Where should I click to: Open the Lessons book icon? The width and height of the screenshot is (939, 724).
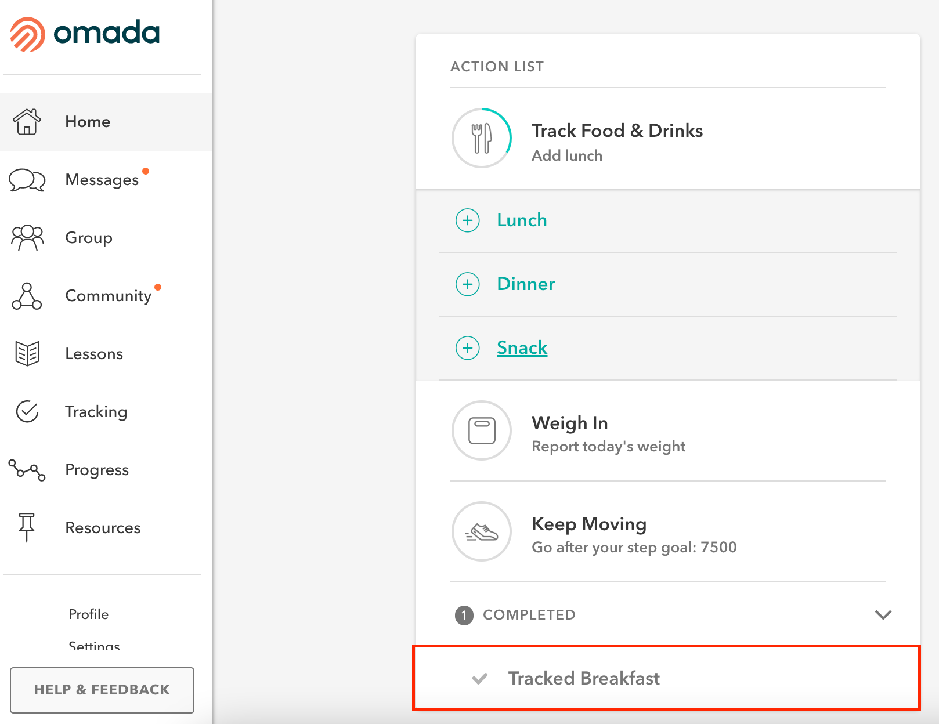tap(27, 354)
